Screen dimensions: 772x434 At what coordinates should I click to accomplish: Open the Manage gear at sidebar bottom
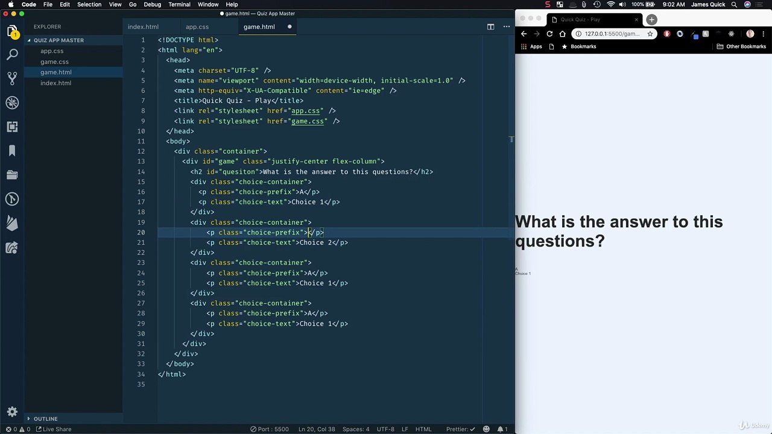(12, 412)
